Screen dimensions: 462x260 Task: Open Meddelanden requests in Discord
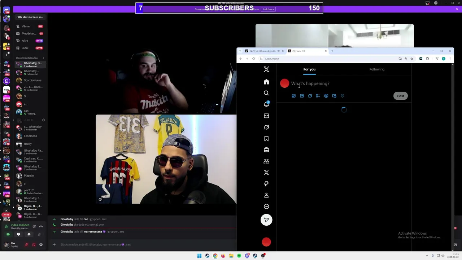click(30, 34)
